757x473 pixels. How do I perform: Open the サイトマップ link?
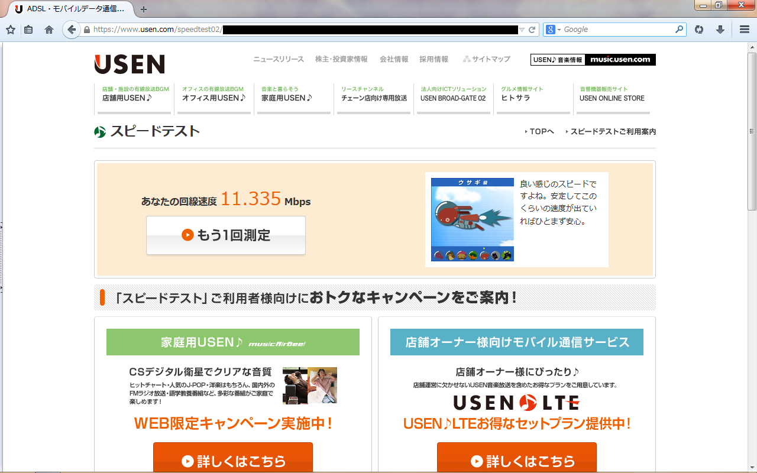(487, 59)
